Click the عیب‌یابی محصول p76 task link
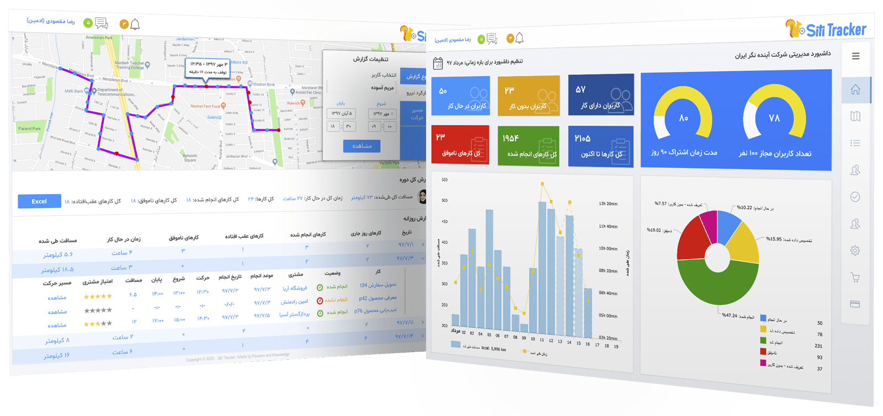883x416 pixels. click(x=375, y=311)
